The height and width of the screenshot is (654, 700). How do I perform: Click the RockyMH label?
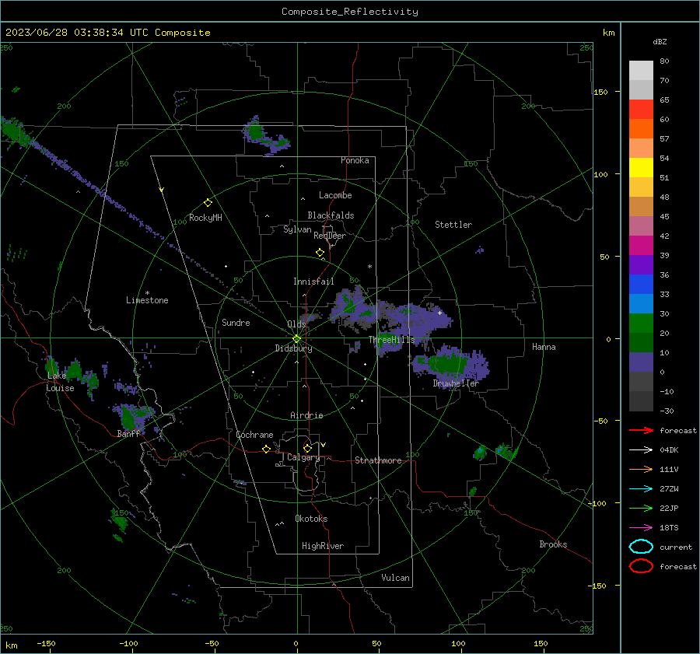click(x=205, y=218)
